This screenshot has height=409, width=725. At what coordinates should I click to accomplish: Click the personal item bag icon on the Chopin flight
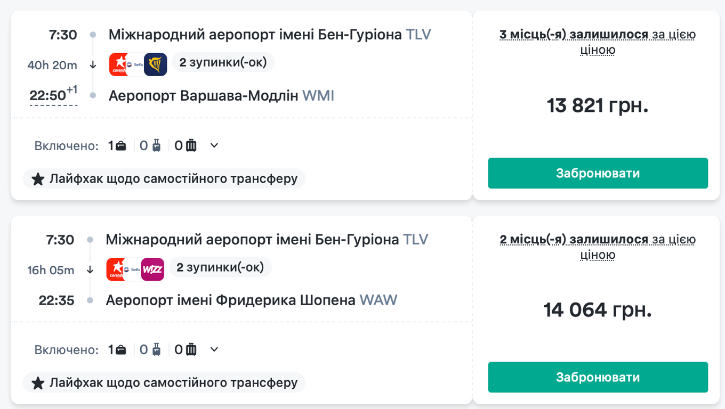coord(121,349)
